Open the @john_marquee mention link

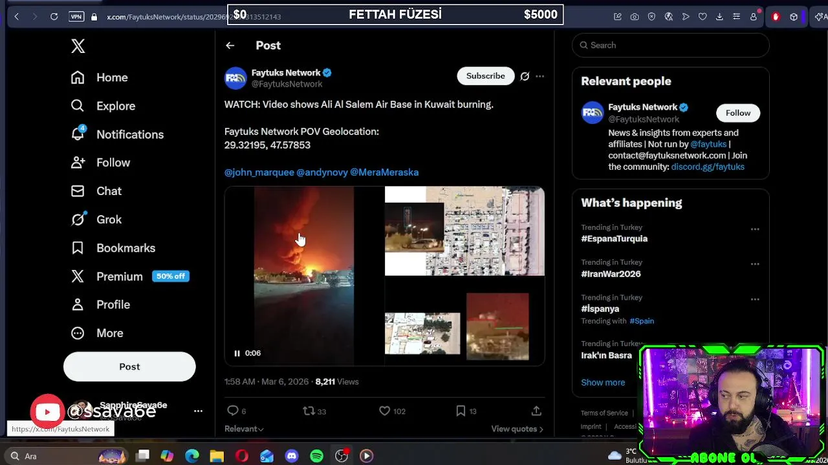259,172
